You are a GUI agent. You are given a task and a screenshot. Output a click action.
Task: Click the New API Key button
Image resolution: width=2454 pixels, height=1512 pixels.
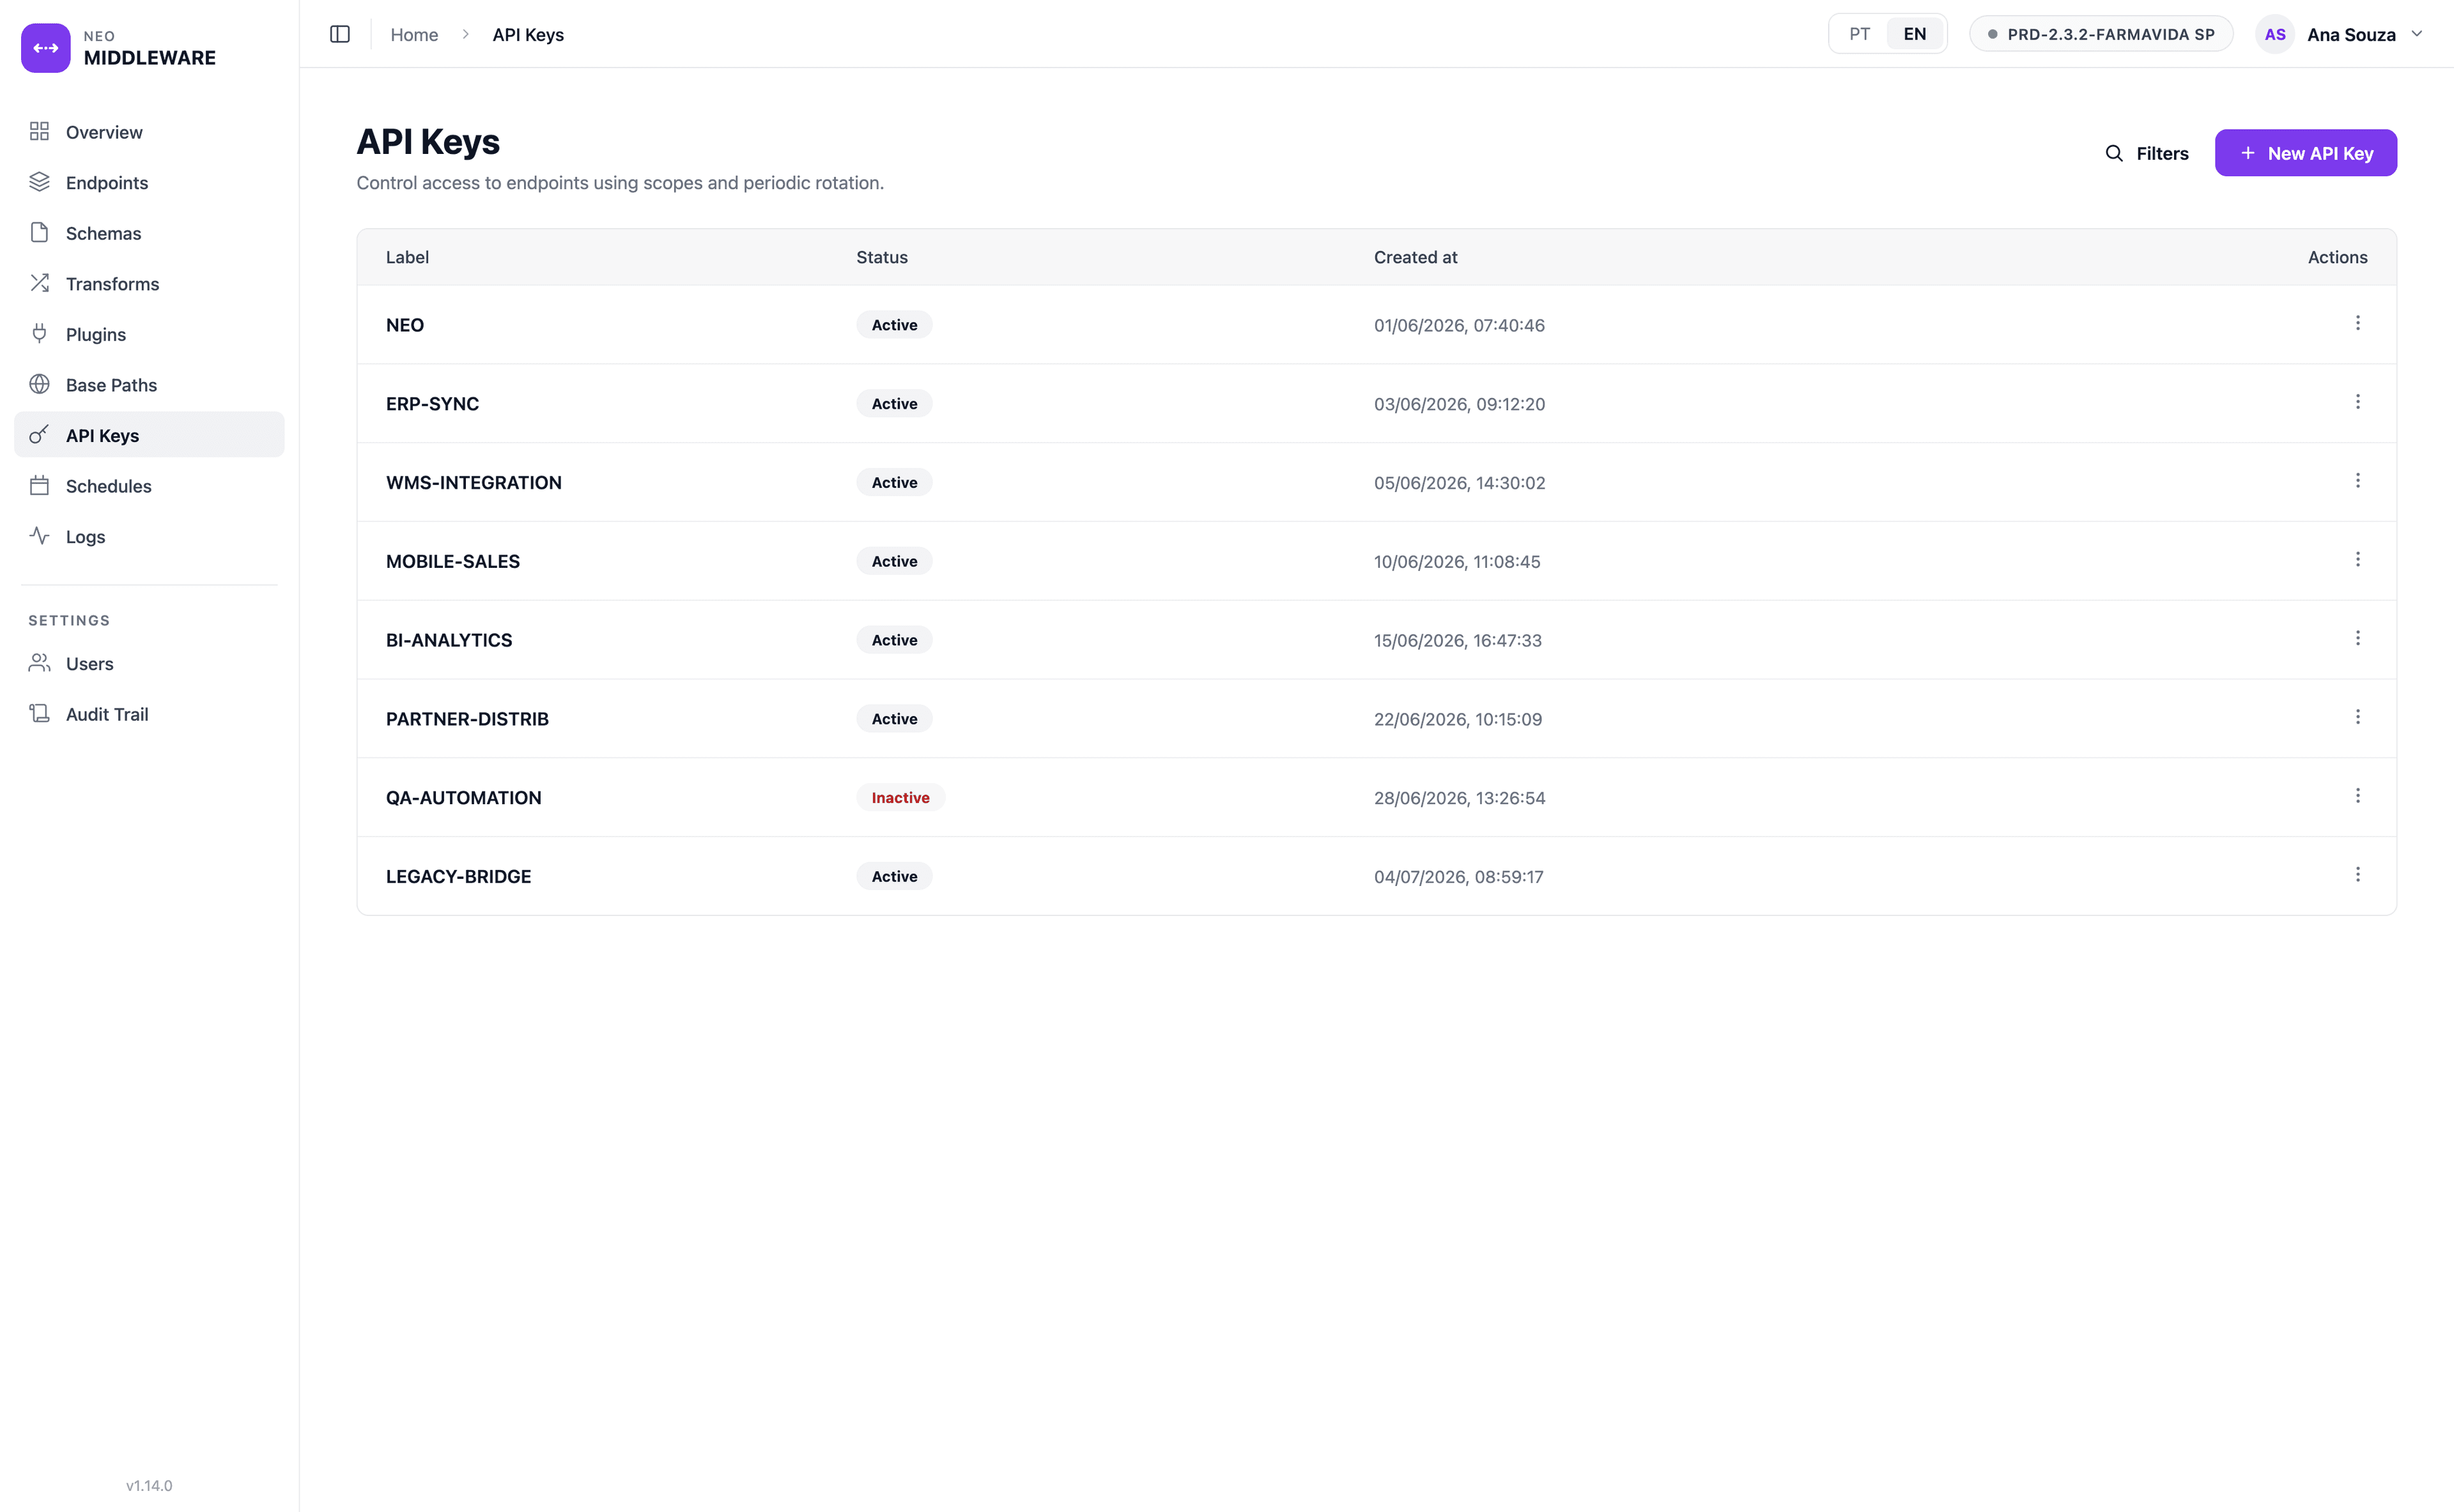[2306, 153]
